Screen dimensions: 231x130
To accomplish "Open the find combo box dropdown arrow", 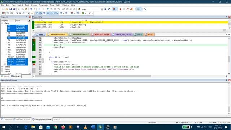I will tap(102, 9).
